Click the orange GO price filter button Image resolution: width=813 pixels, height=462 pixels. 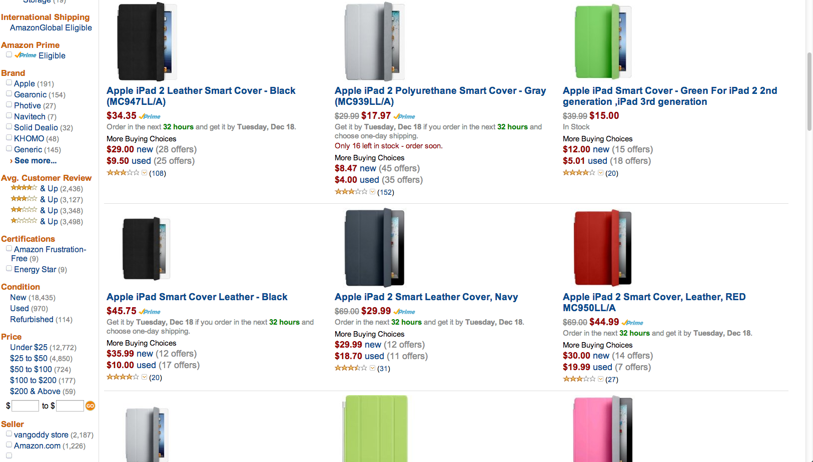click(x=90, y=406)
